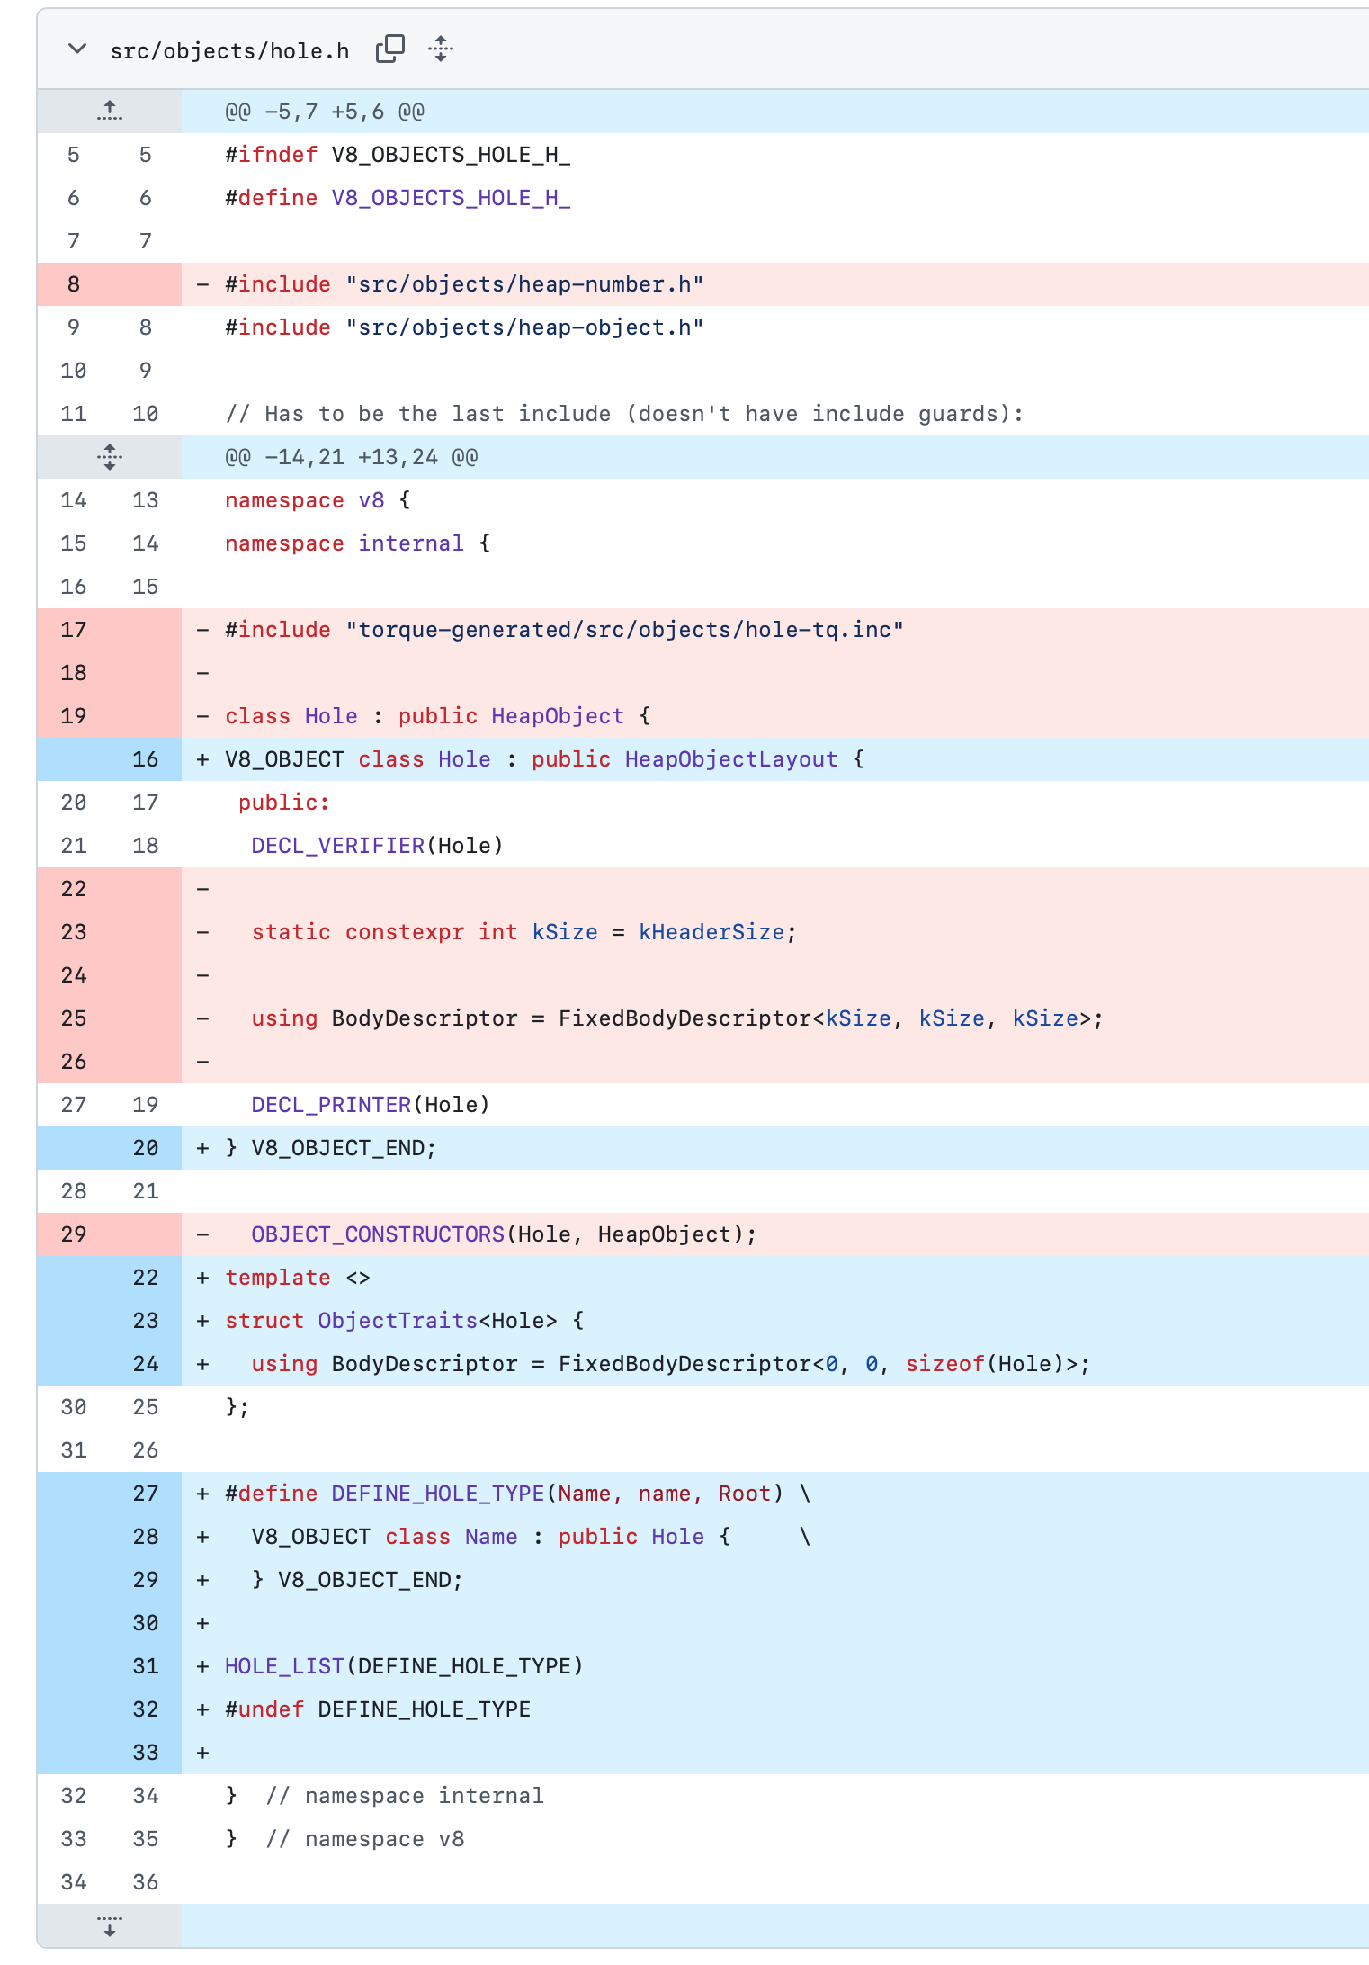
Task: Click the added struct ObjectTraits<Hole> line
Action: pos(405,1321)
